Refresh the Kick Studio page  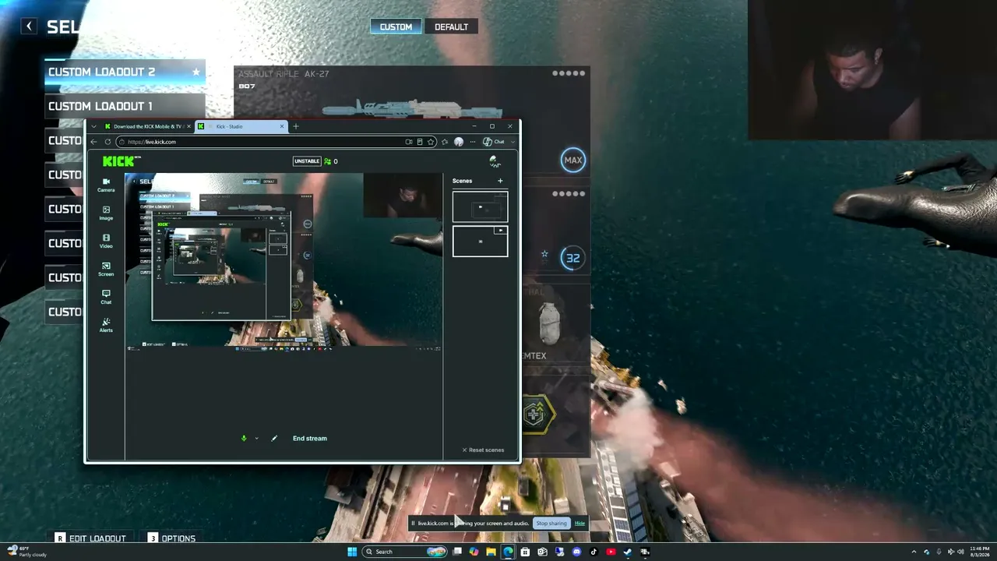point(107,142)
